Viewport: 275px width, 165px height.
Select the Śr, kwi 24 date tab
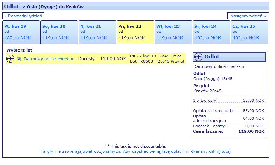[x=211, y=32]
